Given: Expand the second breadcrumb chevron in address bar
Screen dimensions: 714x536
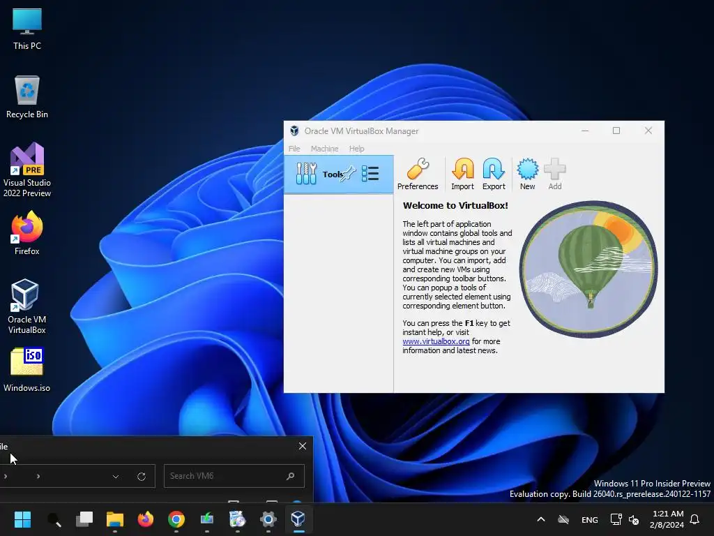Looking at the screenshot, I should 38,476.
